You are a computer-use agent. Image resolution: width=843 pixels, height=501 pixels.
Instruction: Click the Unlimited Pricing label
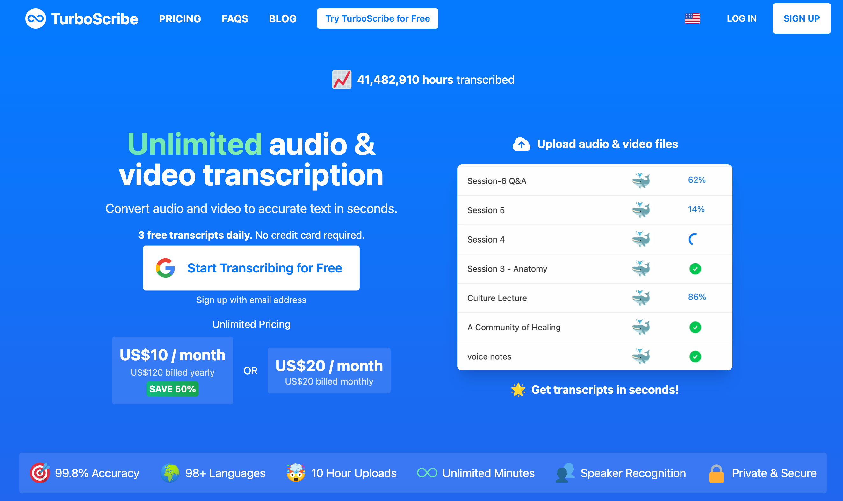click(x=251, y=324)
